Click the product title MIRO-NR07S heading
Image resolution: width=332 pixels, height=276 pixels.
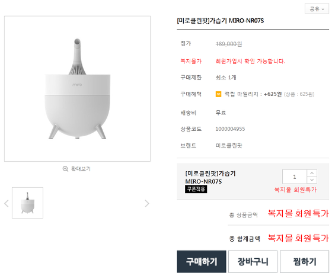coord(221,21)
